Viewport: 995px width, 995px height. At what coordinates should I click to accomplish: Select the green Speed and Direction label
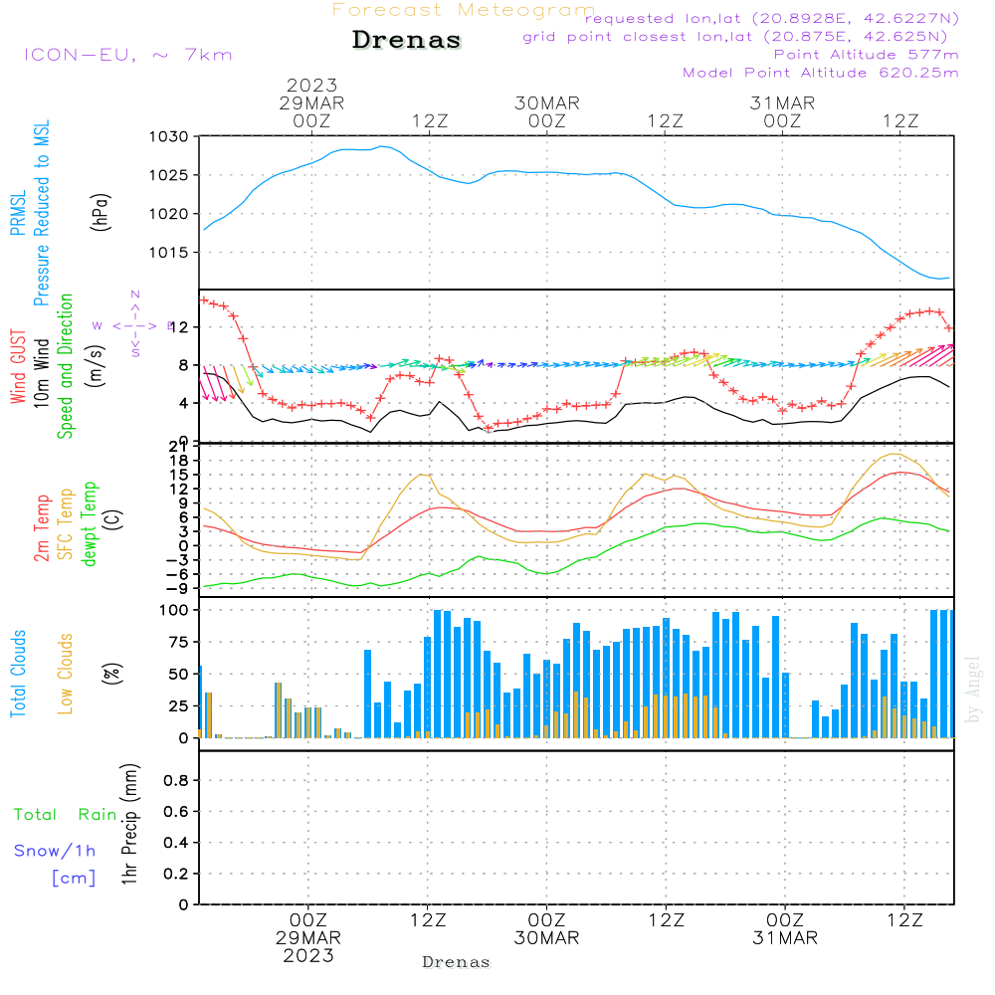66,365
